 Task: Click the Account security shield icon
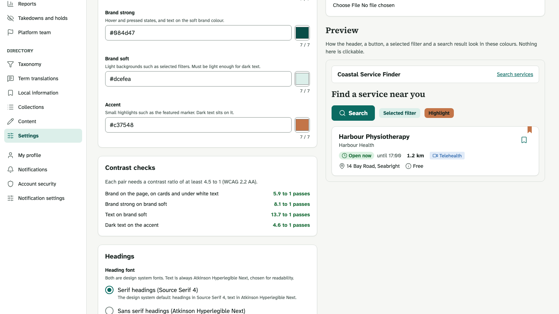[x=10, y=184]
